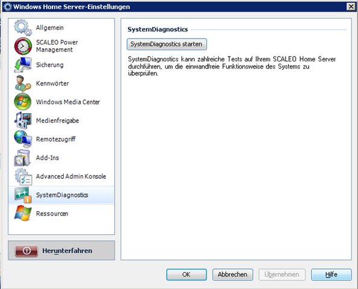Cancel using the Abbrechen button
The image size is (358, 289).
tap(233, 275)
